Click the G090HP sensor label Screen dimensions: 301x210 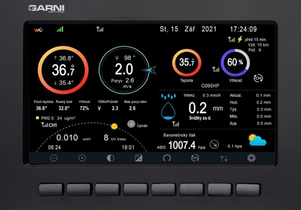210,86
